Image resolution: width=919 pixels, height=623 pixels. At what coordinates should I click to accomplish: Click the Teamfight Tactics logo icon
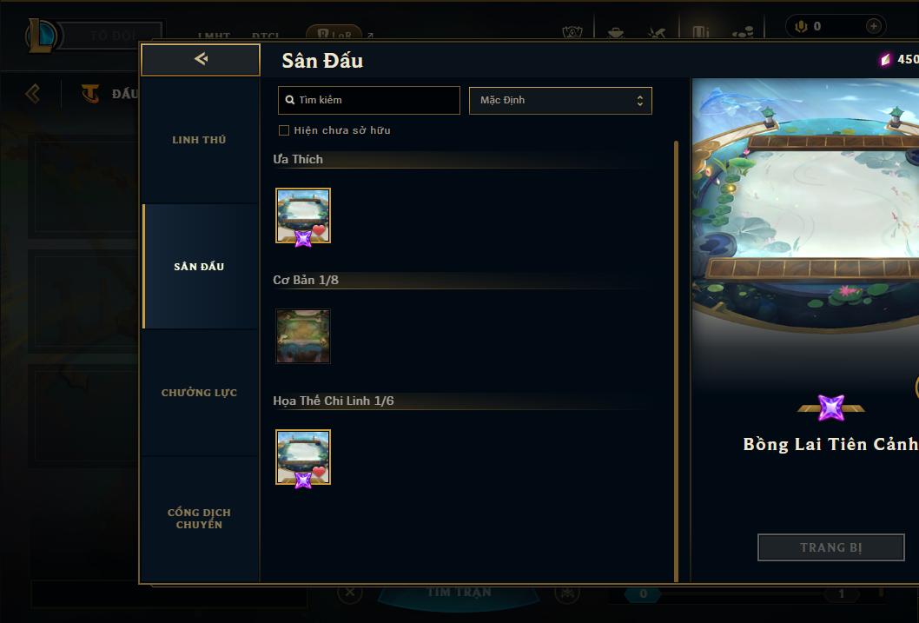pos(89,93)
